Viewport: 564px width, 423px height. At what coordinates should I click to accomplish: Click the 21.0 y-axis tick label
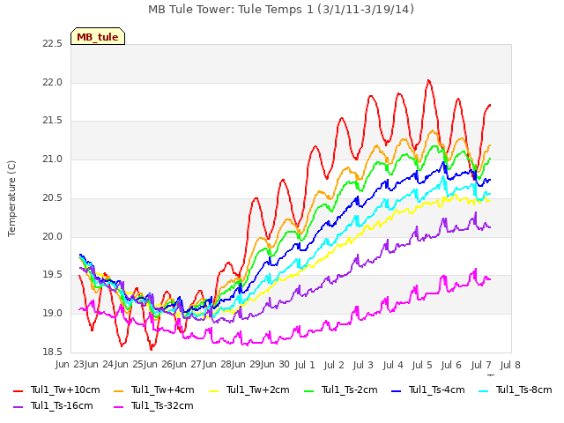tap(53, 159)
